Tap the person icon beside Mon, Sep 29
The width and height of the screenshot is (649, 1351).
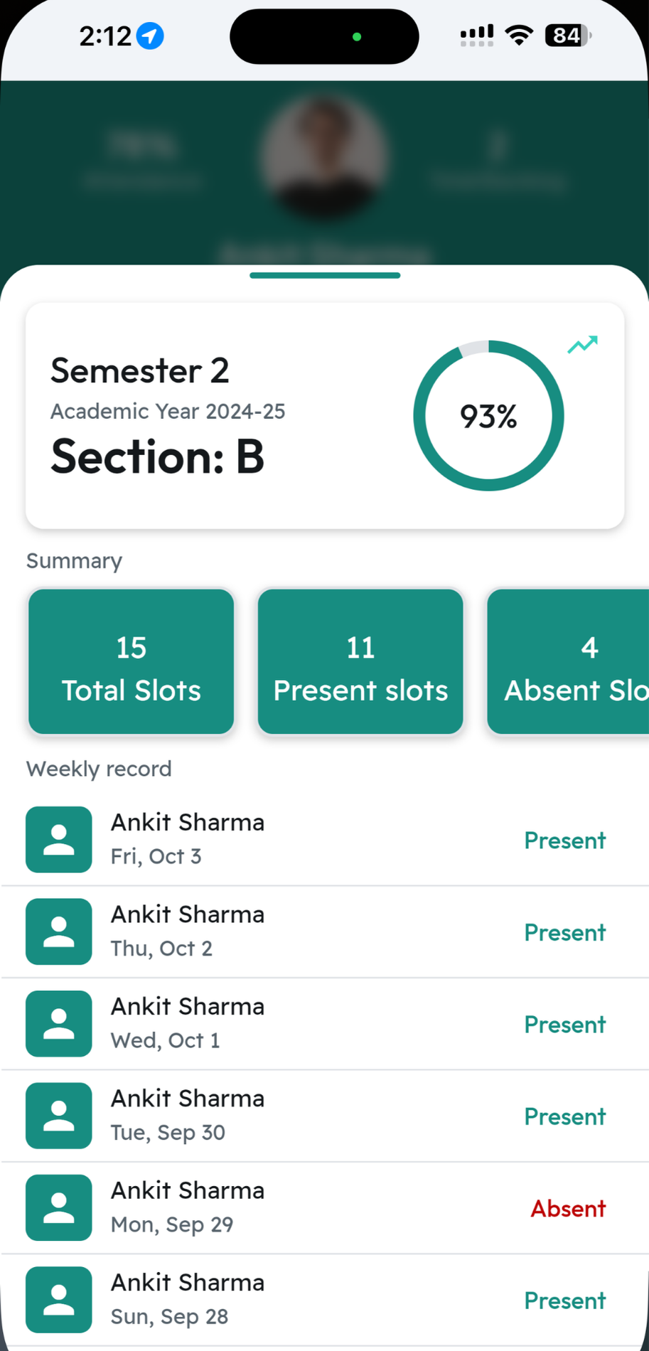click(x=59, y=1208)
